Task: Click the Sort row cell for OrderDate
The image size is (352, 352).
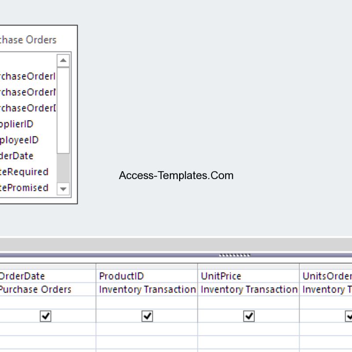Action: (46, 302)
